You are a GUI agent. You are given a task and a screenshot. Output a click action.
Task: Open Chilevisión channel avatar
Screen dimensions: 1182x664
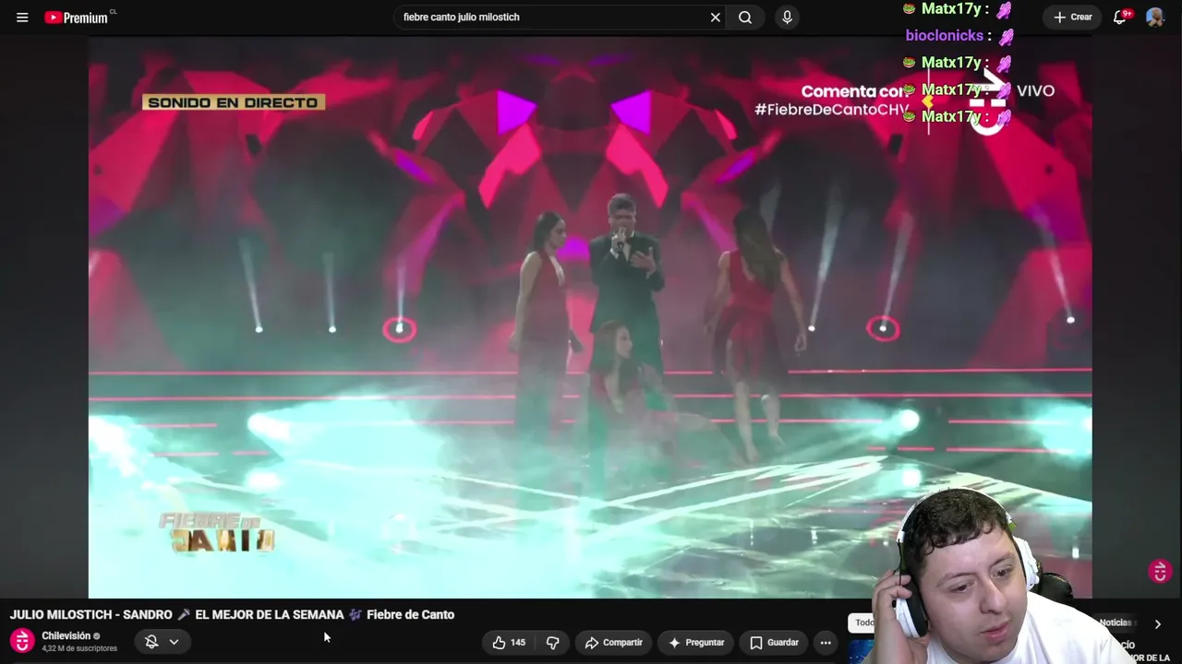point(22,641)
